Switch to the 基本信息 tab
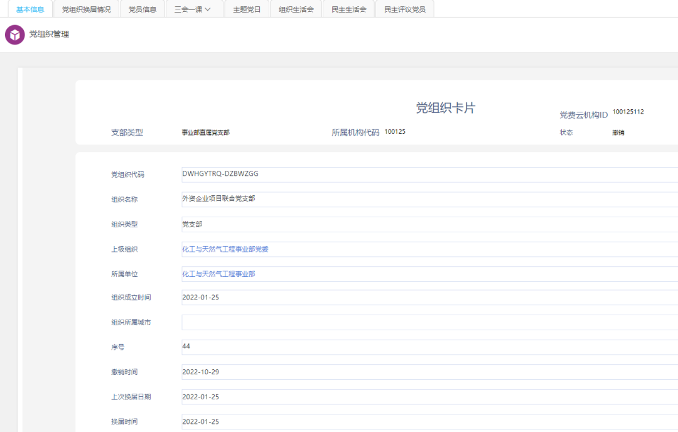 [x=30, y=9]
